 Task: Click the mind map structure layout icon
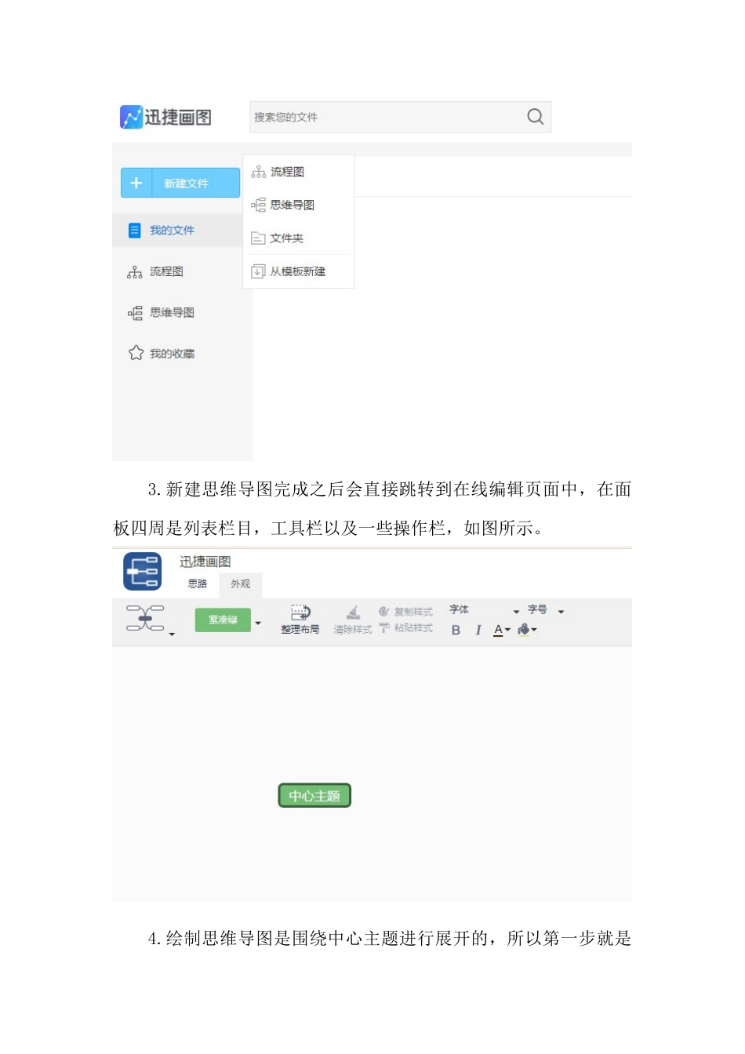coord(145,618)
